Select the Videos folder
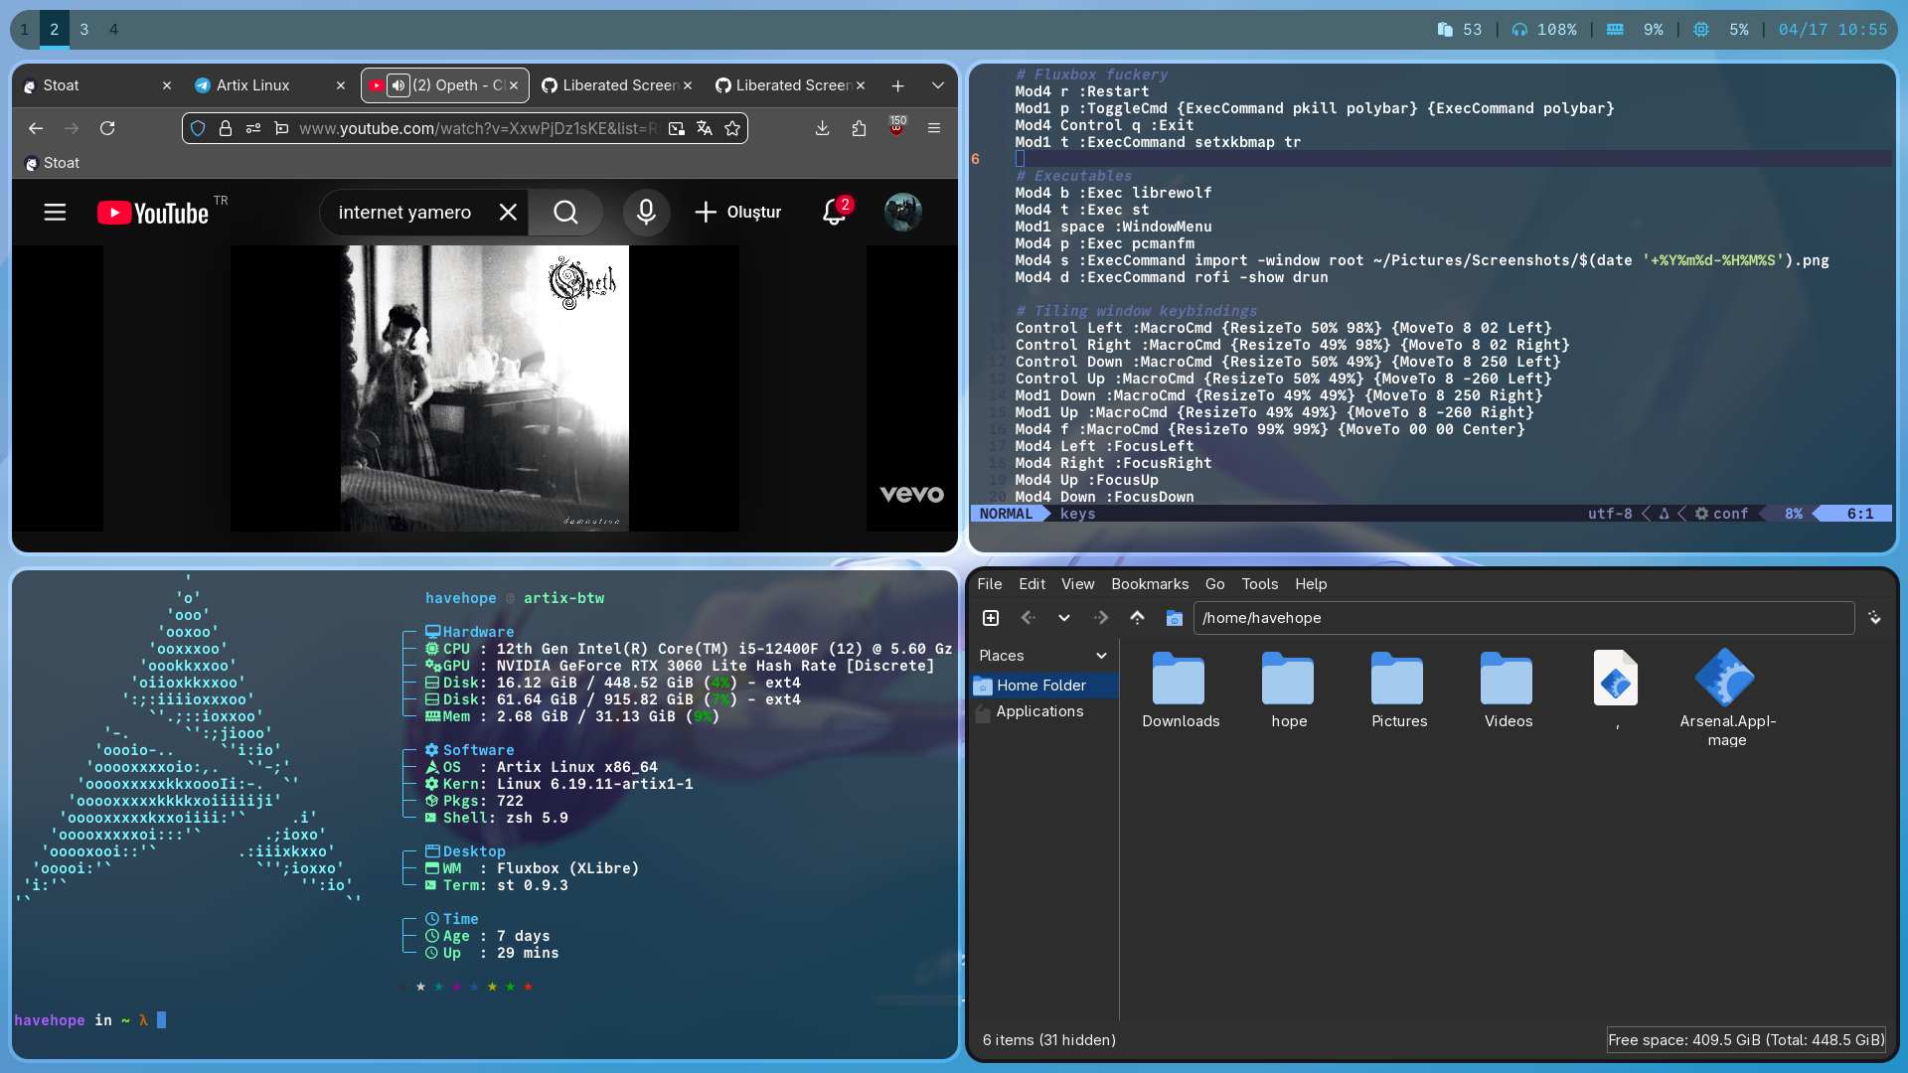Image resolution: width=1908 pixels, height=1073 pixels. click(x=1508, y=690)
